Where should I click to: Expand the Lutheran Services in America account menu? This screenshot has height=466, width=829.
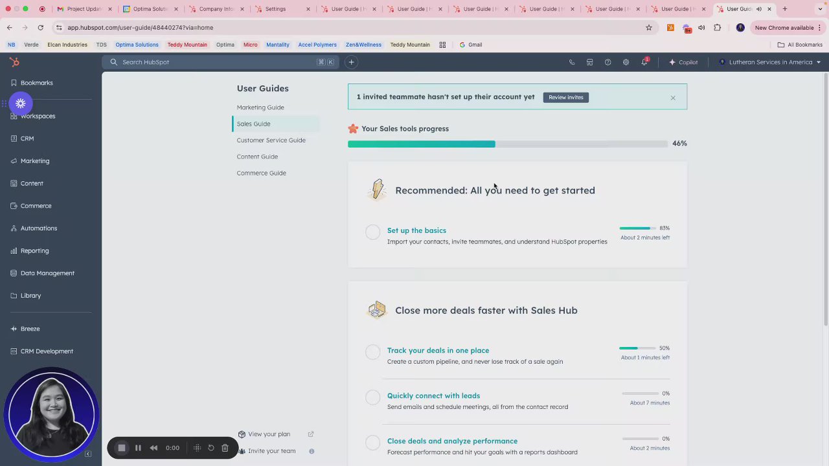(x=770, y=62)
